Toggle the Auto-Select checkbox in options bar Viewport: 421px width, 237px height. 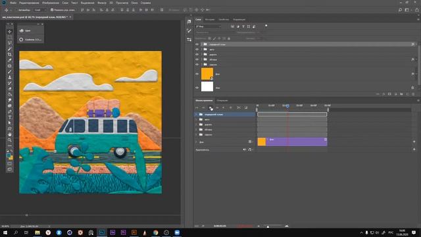click(16, 10)
